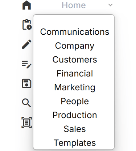Click blank area left of Sales option

point(48,129)
